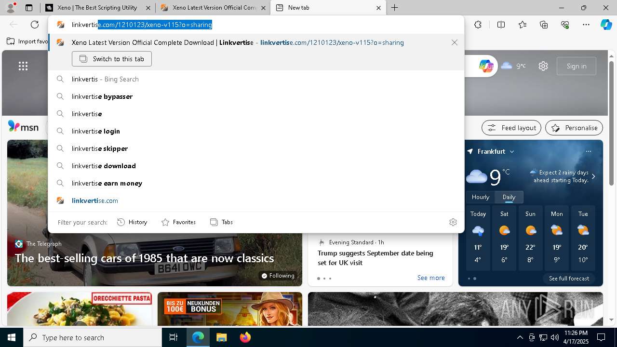Open the Import favorites bookmark bar item

coord(27,41)
